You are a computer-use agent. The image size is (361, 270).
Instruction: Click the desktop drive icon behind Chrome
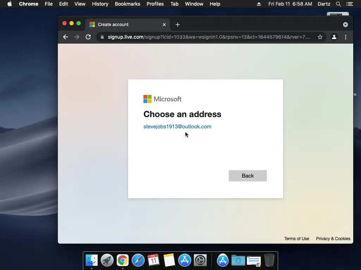(338, 14)
